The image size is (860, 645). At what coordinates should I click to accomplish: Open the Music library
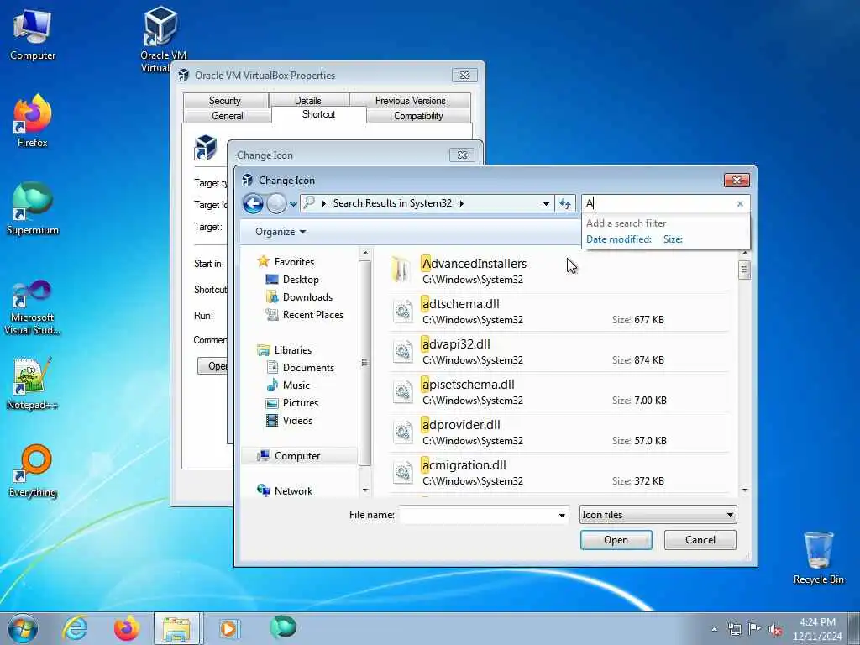tap(296, 385)
